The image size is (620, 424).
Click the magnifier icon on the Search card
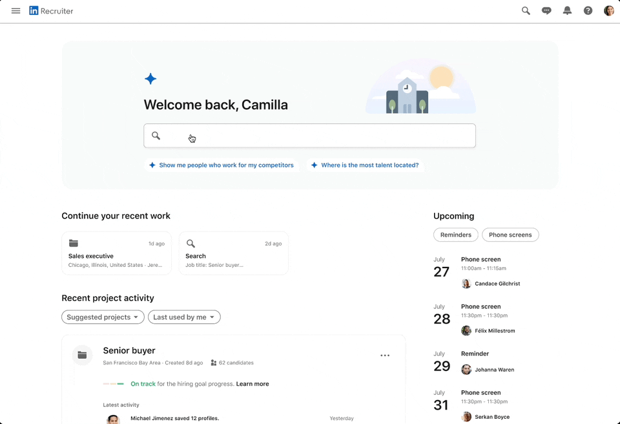pos(191,244)
